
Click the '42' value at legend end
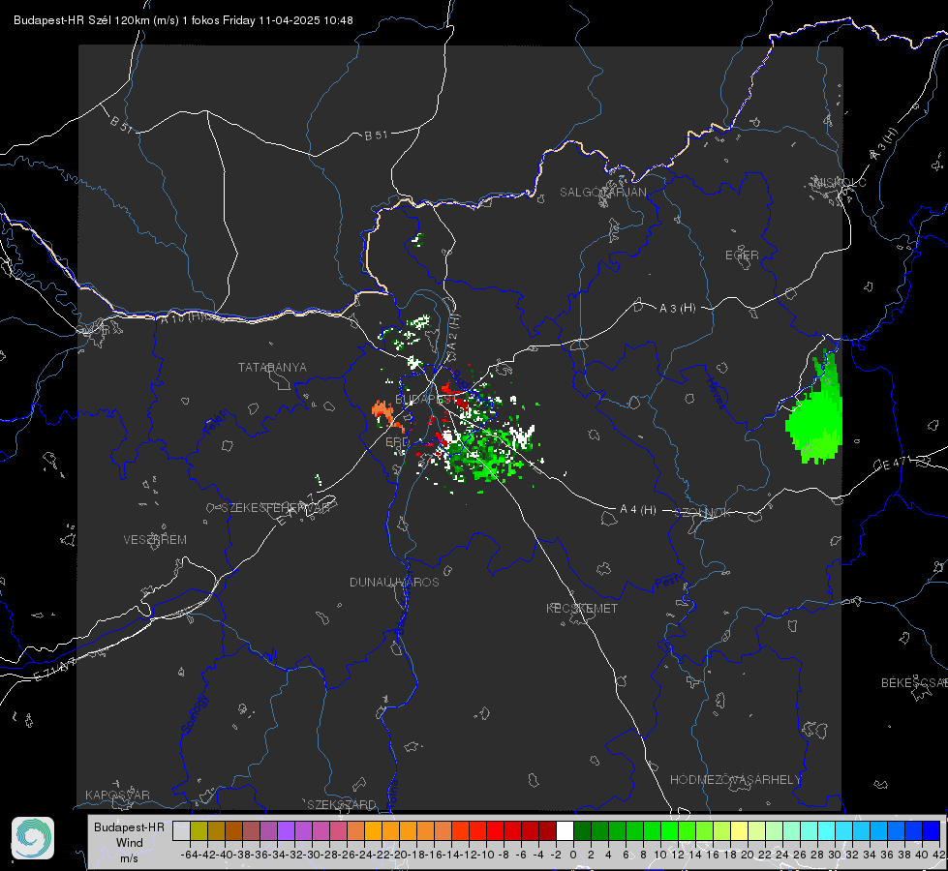[x=938, y=855]
